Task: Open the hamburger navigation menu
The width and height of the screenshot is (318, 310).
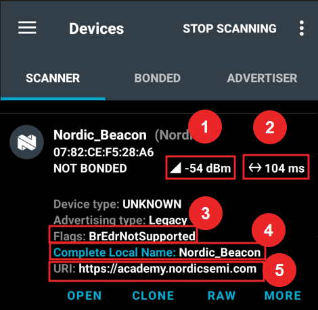Action: (x=27, y=28)
